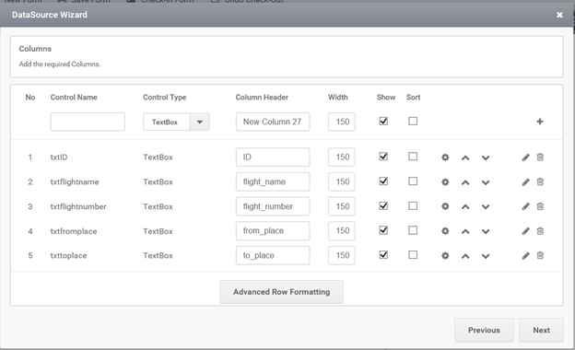The width and height of the screenshot is (575, 350).
Task: Move txtfromplace row up
Action: (465, 231)
